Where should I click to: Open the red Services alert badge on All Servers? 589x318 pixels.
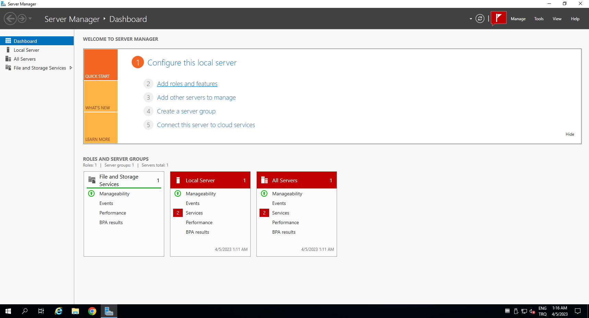(x=264, y=213)
